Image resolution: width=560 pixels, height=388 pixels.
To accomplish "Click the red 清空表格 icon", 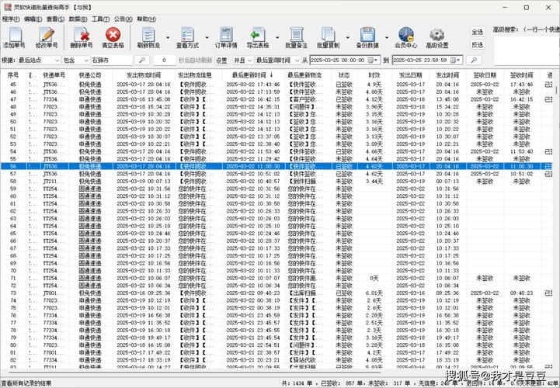I will click(x=113, y=35).
